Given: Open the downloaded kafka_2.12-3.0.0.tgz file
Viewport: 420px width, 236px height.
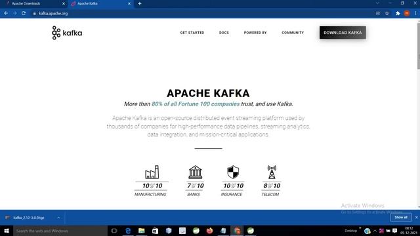Looking at the screenshot, I should click(29, 218).
